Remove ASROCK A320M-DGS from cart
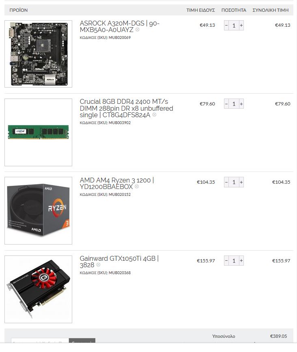 point(137,30)
